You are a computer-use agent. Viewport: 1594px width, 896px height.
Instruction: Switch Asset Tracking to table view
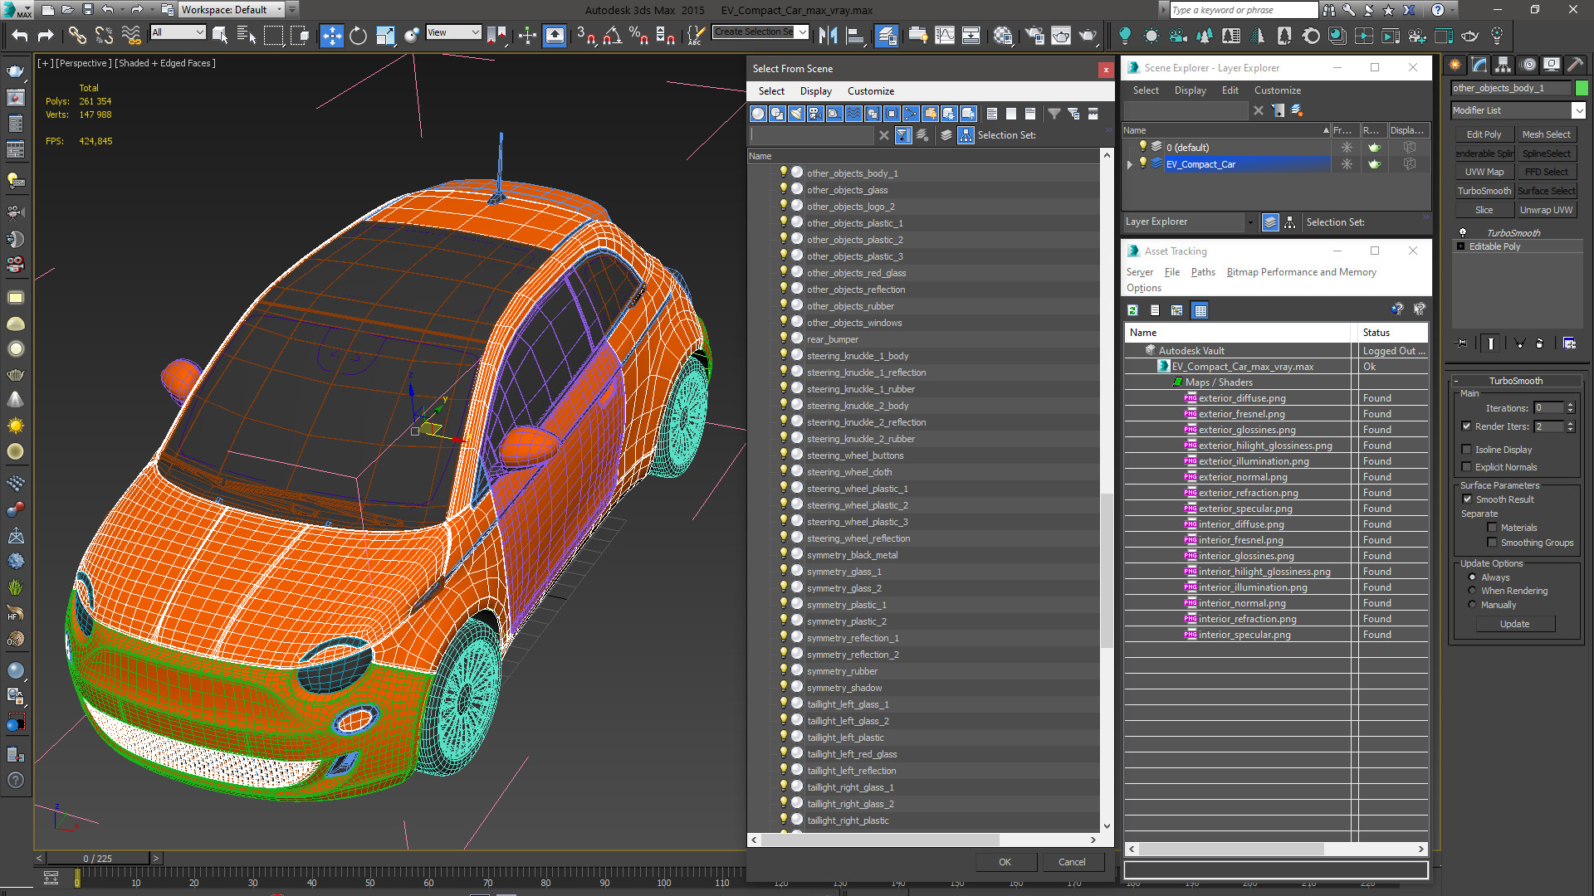click(x=1200, y=310)
